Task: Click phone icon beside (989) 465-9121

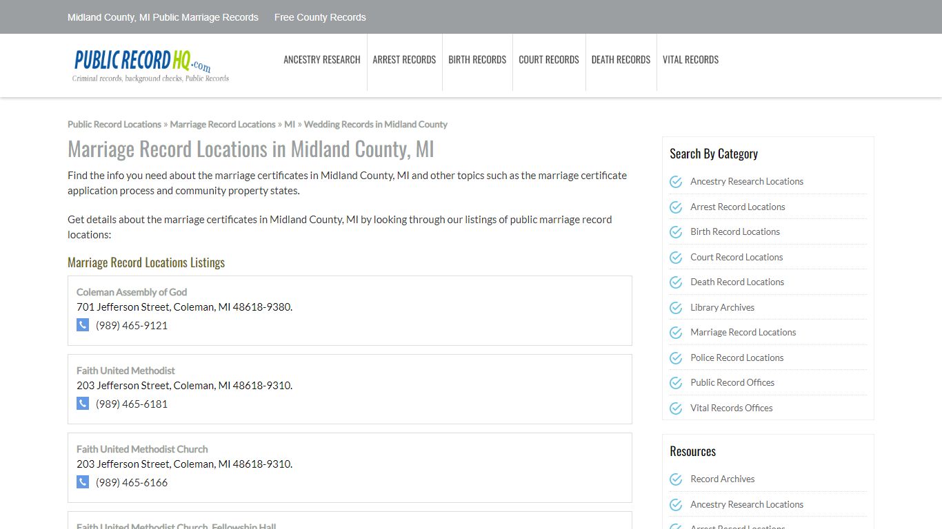Action: (x=83, y=325)
